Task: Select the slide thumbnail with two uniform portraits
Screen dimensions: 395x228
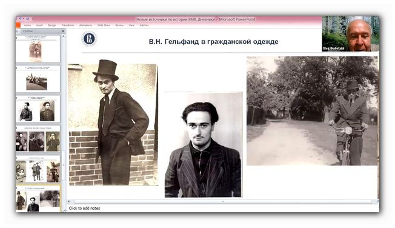Action: point(38,109)
